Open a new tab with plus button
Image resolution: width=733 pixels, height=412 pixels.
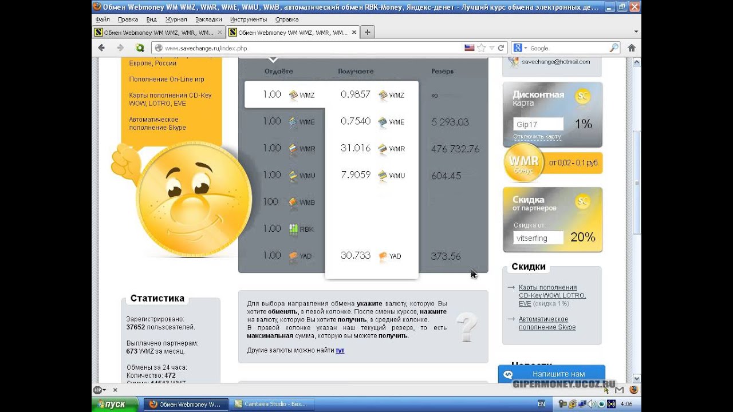coord(367,32)
